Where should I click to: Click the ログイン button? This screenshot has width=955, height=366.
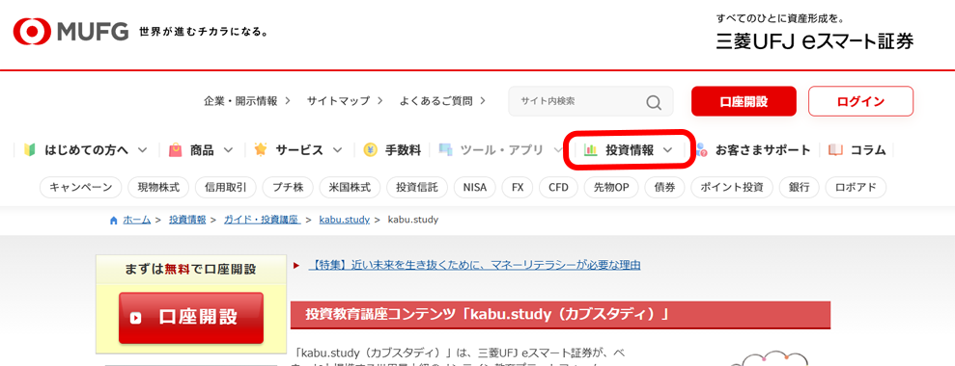click(860, 101)
